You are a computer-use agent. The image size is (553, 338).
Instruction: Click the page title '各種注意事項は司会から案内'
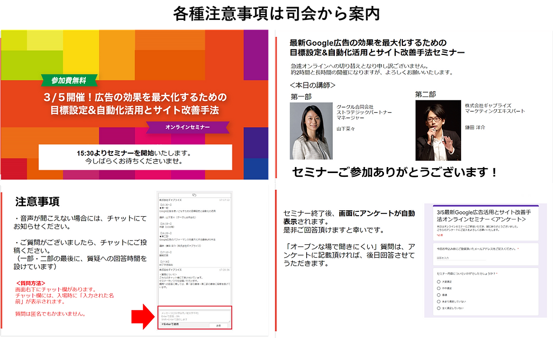click(x=276, y=14)
